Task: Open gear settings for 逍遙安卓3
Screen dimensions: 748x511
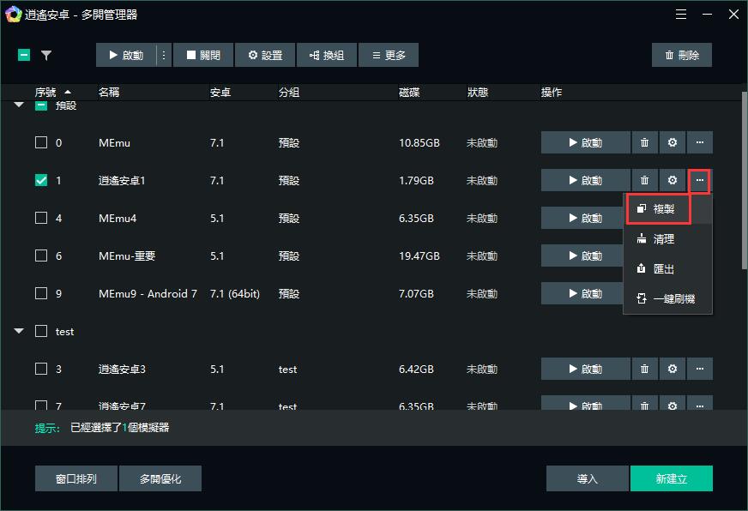Action: [673, 370]
